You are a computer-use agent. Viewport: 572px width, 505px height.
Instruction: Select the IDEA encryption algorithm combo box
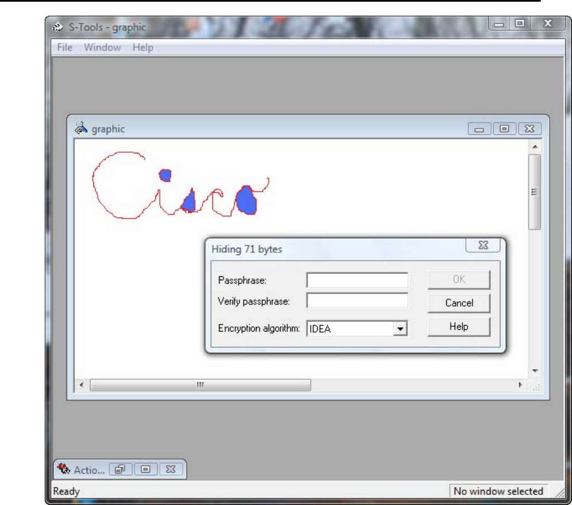pyautogui.click(x=357, y=329)
